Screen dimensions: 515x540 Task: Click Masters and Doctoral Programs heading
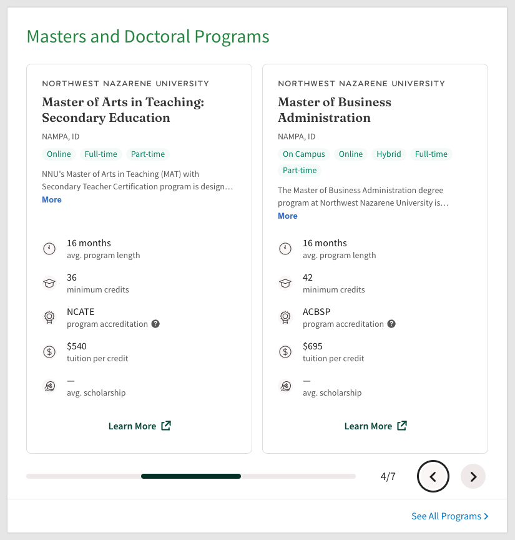(148, 36)
